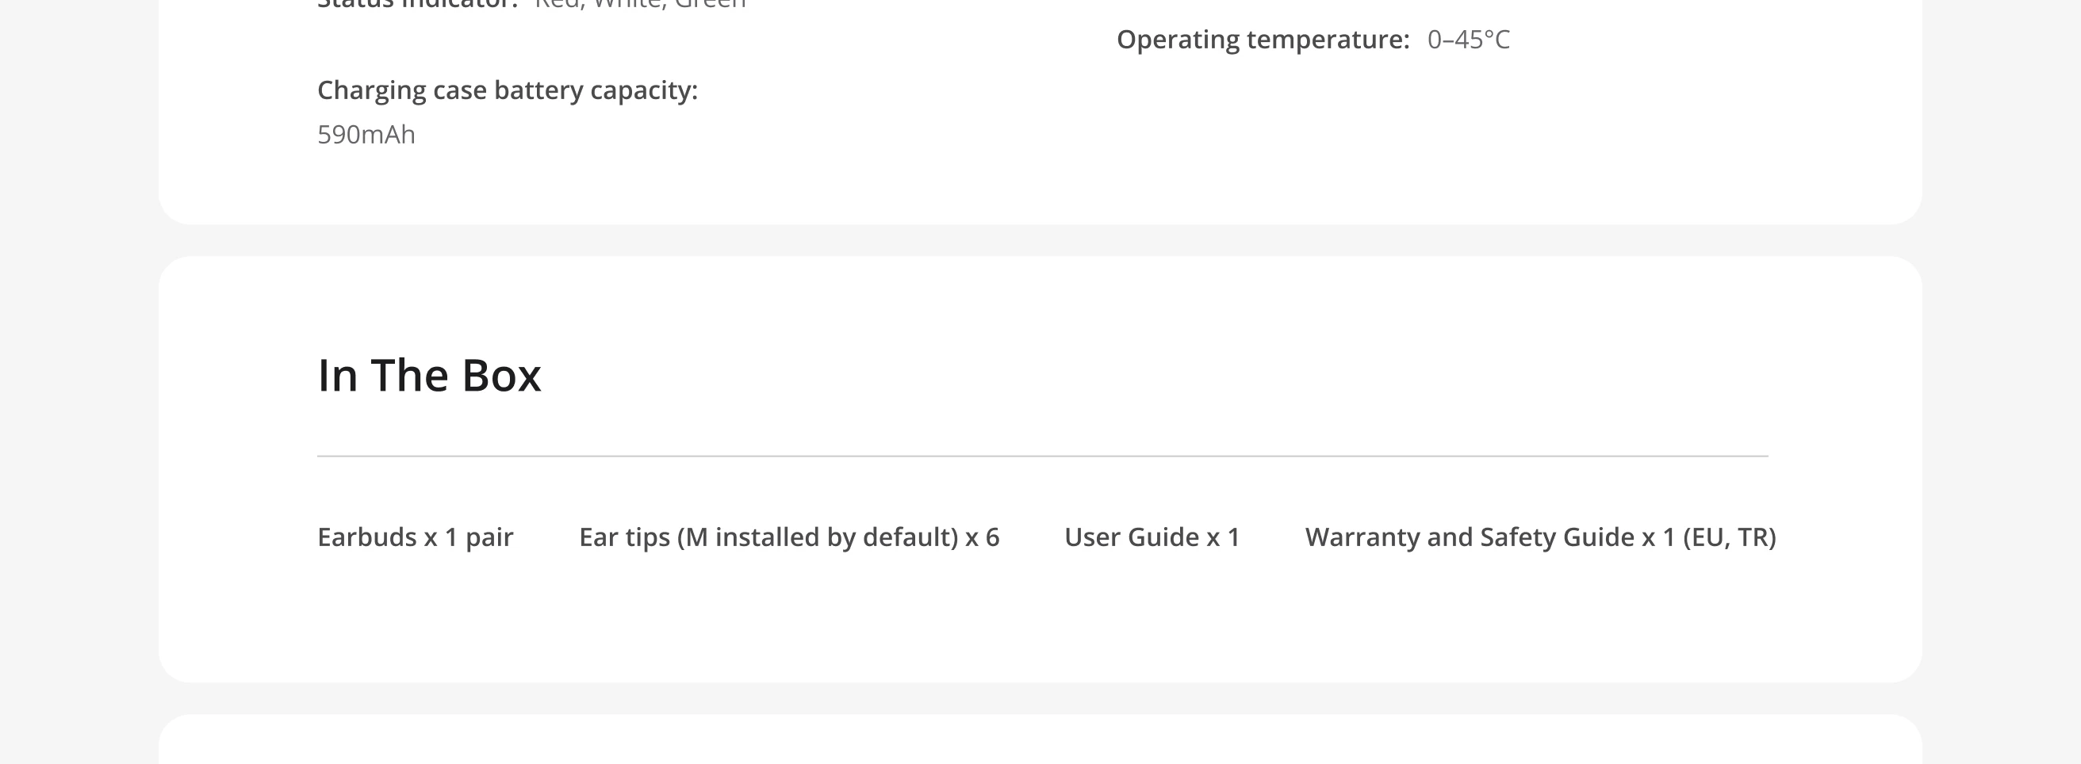Image resolution: width=2081 pixels, height=764 pixels.
Task: Click the Ear tips x 6 item
Action: [x=789, y=537]
